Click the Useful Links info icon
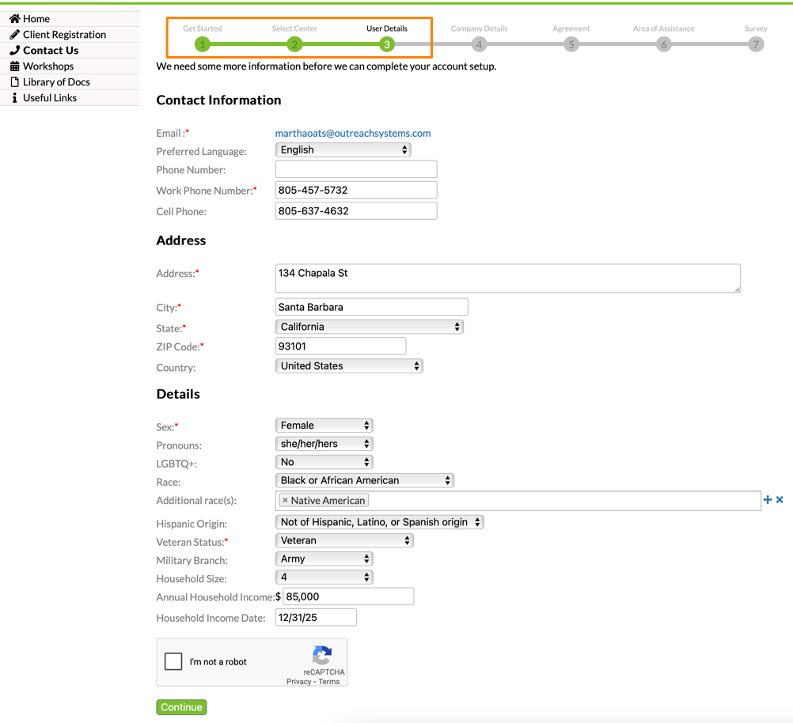The image size is (793, 723). [14, 97]
